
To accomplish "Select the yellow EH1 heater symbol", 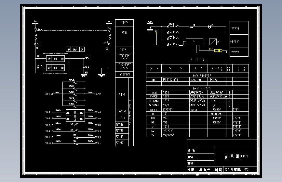I will (x=218, y=51).
